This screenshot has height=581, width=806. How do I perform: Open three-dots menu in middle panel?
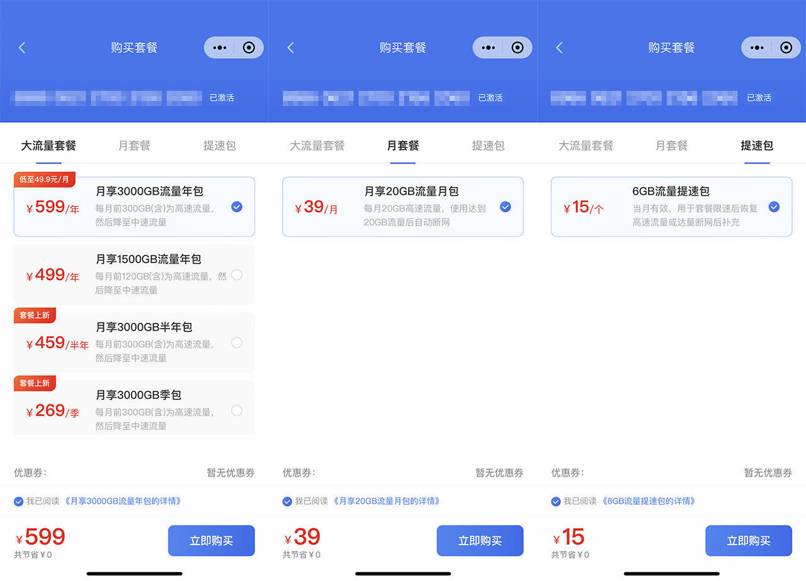(x=488, y=48)
